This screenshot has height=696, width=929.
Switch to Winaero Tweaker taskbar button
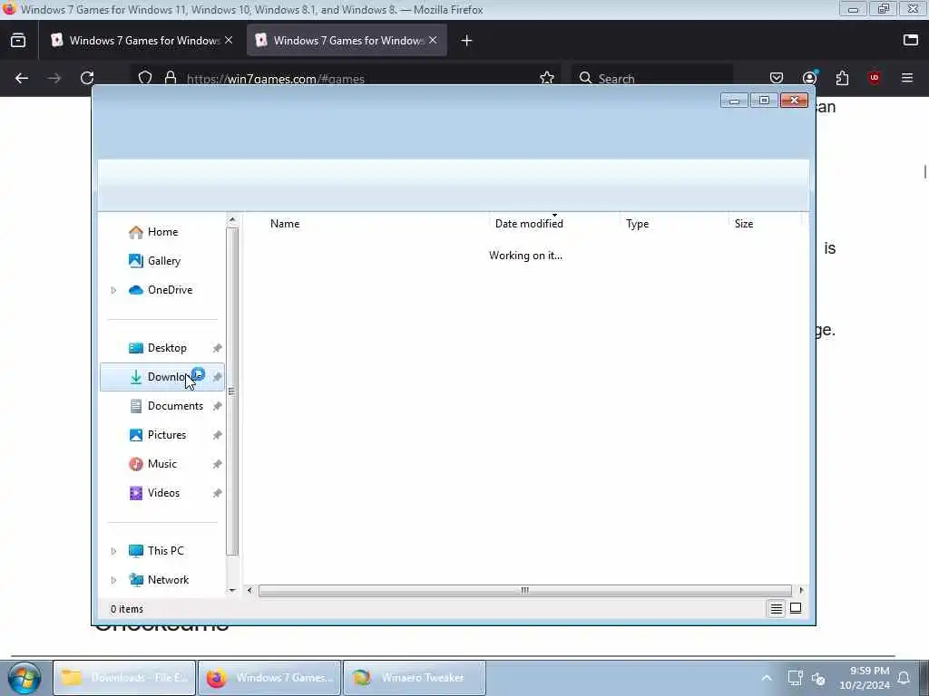coord(415,678)
